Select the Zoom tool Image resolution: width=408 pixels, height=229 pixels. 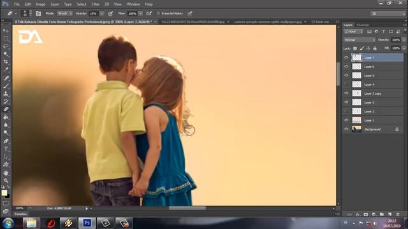coord(6,181)
